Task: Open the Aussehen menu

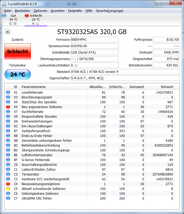Action: [x=57, y=11]
